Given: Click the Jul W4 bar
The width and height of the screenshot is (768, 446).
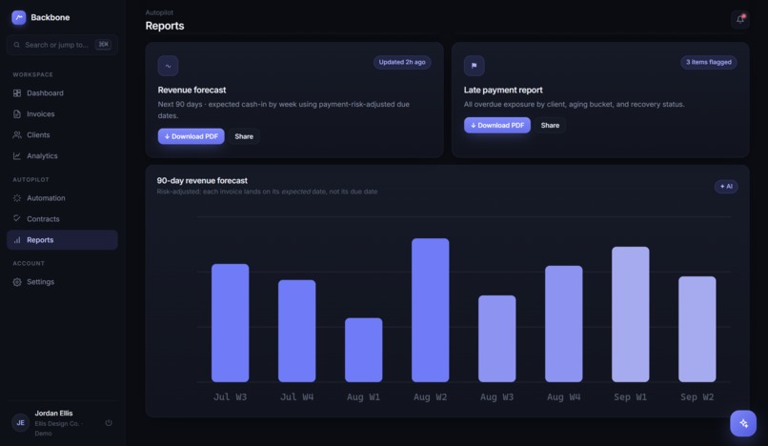Looking at the screenshot, I should pyautogui.click(x=297, y=331).
